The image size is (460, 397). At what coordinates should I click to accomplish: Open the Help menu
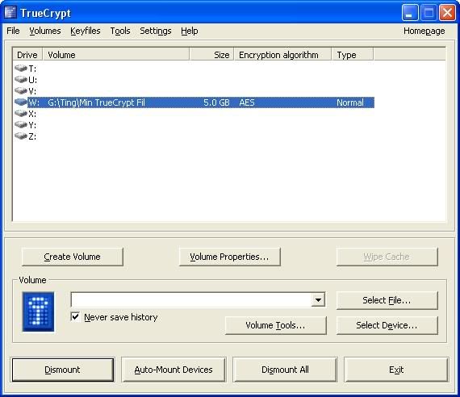(189, 31)
